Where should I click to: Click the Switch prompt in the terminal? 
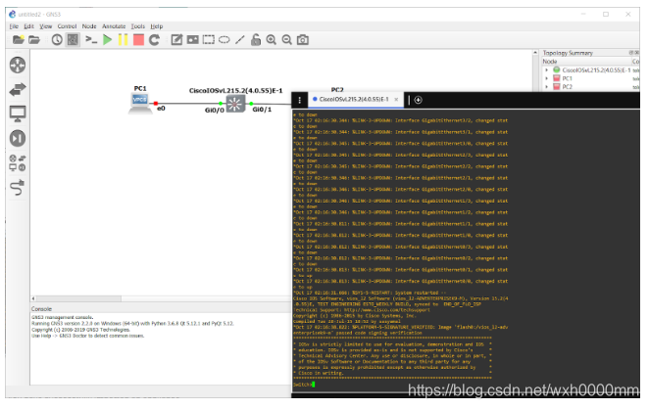(304, 385)
